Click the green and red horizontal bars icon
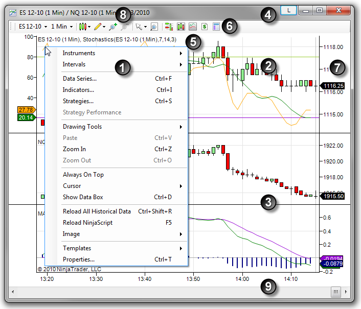 [168, 26]
